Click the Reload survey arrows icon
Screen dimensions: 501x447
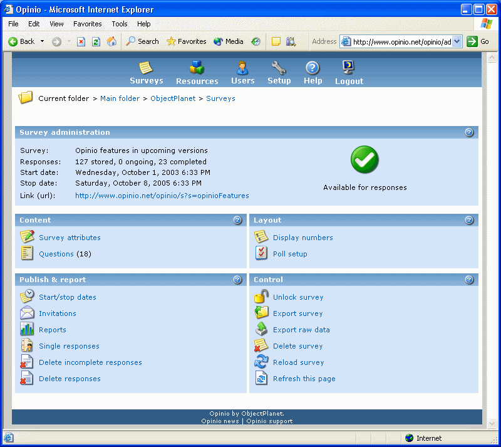tap(261, 362)
